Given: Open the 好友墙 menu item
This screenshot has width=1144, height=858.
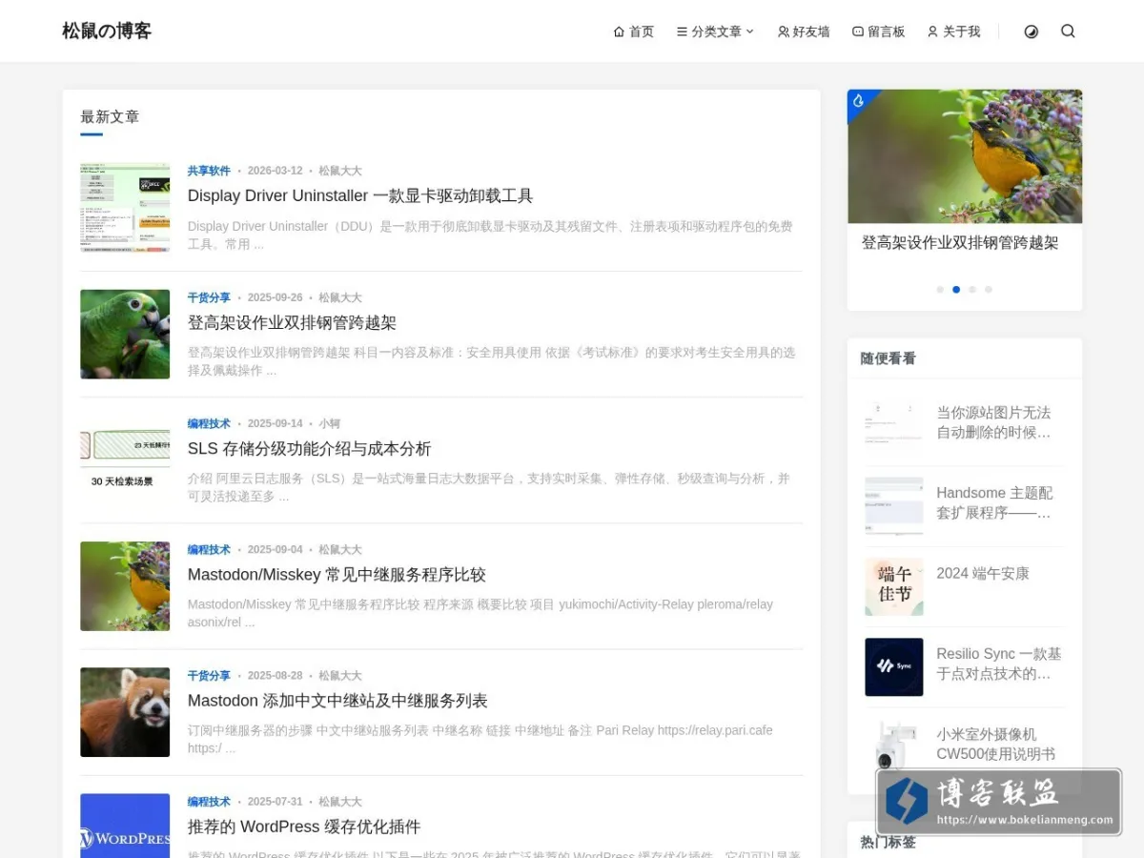Looking at the screenshot, I should [804, 31].
